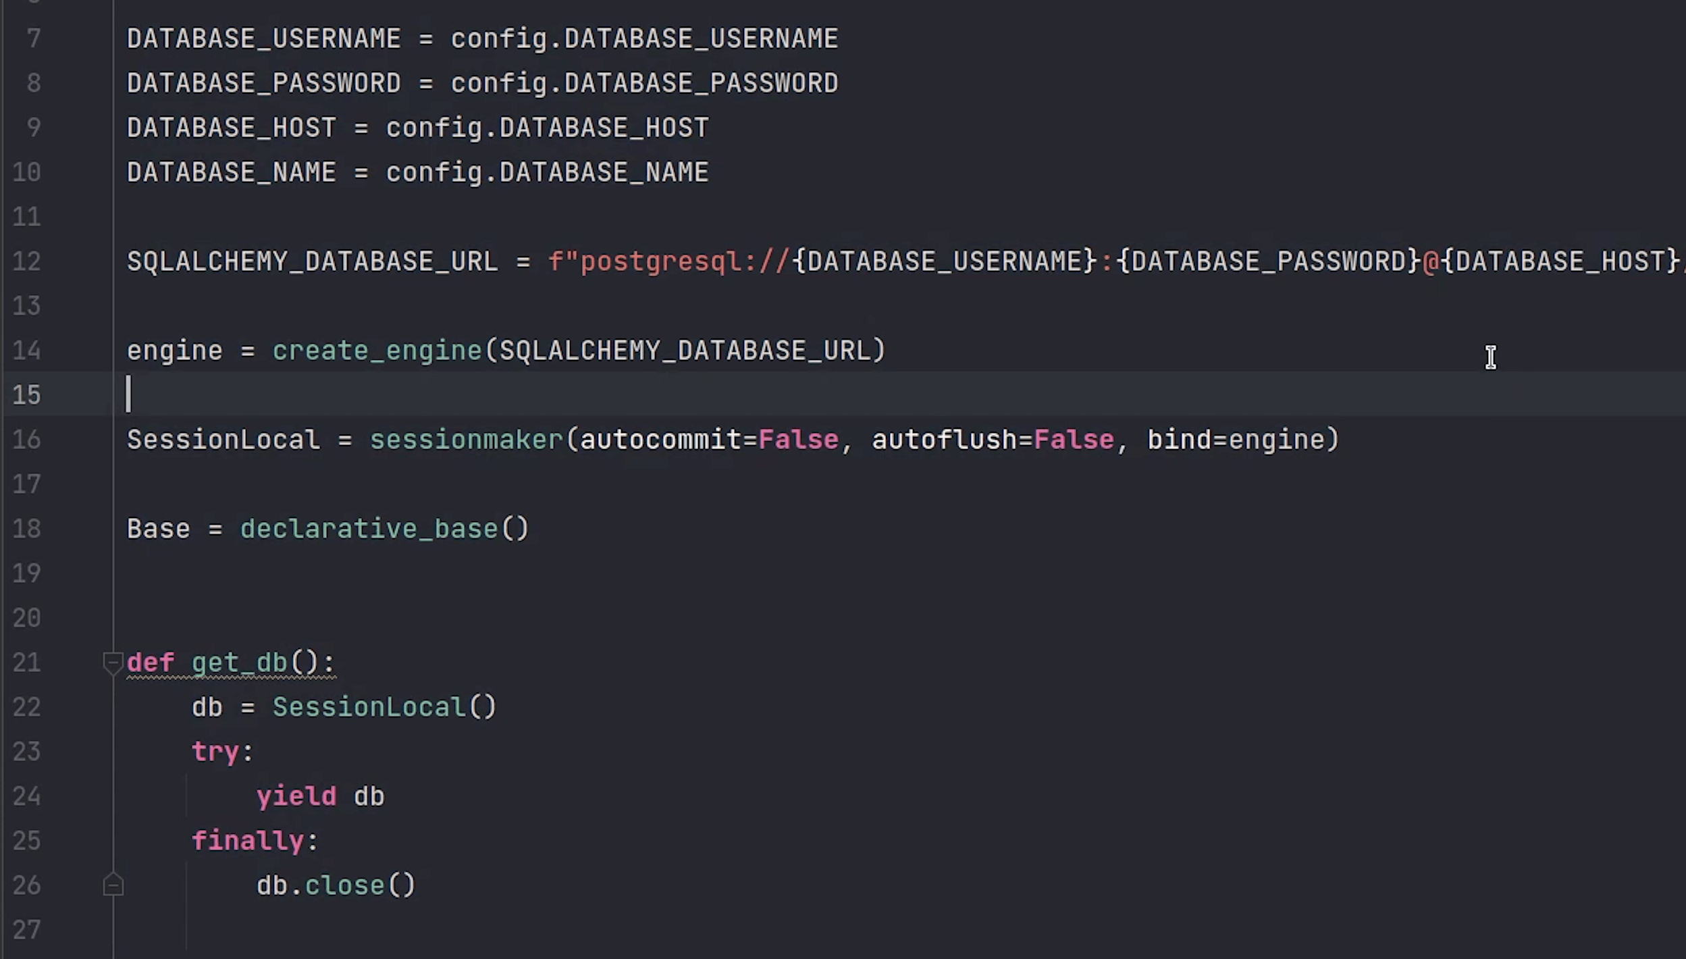Click config.DATABASE_PASSWORD on line 8
The image size is (1686, 959).
point(644,83)
